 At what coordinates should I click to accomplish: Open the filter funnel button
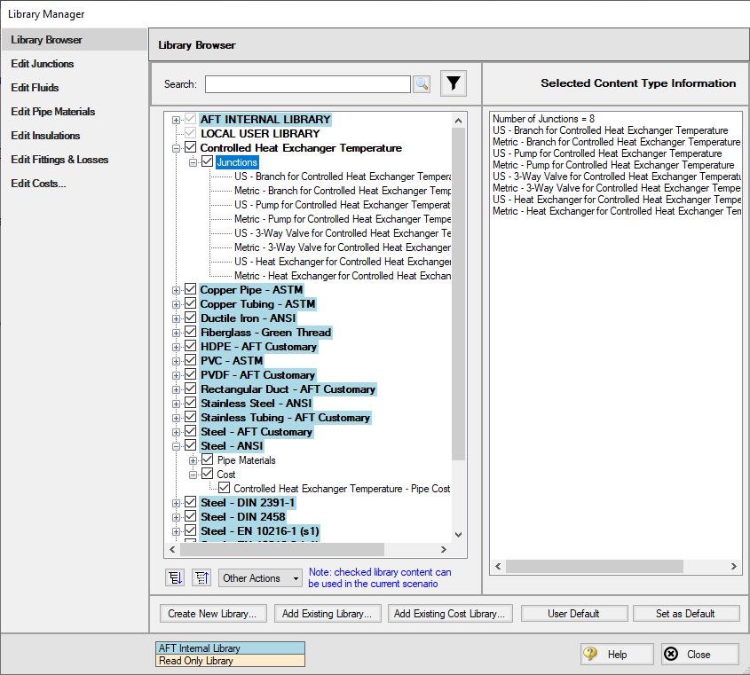coord(454,84)
